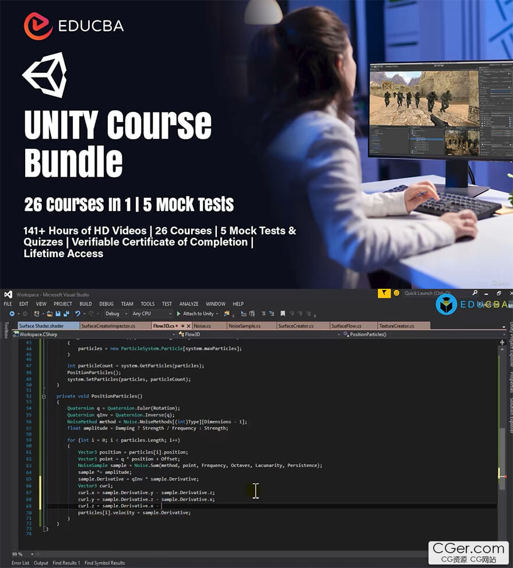The image size is (513, 568).
Task: Open the VIEW menu
Action: point(41,304)
